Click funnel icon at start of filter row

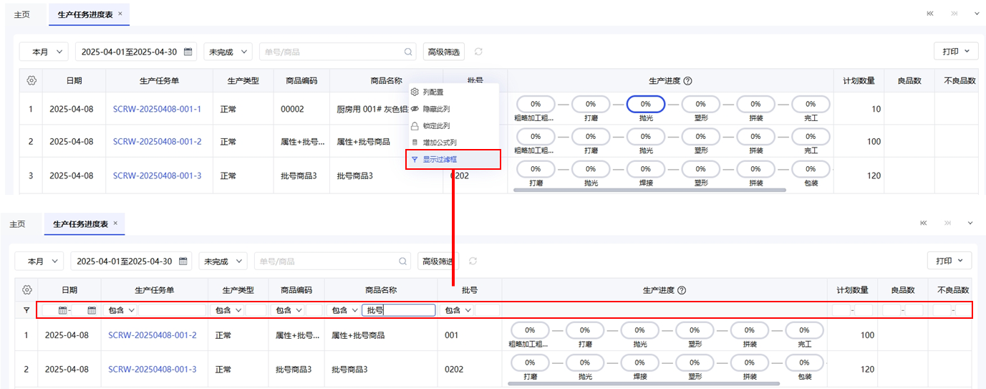pos(26,310)
